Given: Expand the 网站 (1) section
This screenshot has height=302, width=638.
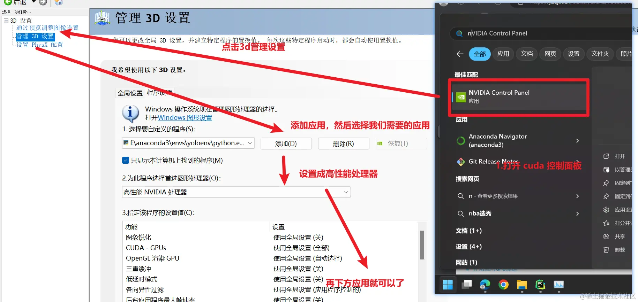Looking at the screenshot, I should [x=466, y=263].
